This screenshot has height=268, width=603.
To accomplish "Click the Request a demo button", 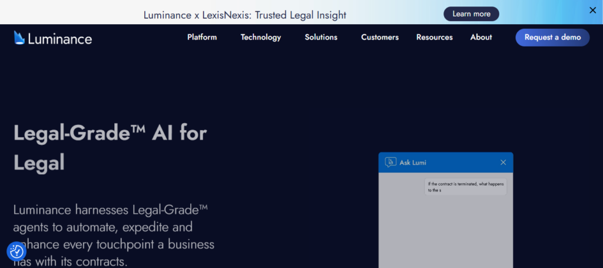I will pyautogui.click(x=552, y=37).
